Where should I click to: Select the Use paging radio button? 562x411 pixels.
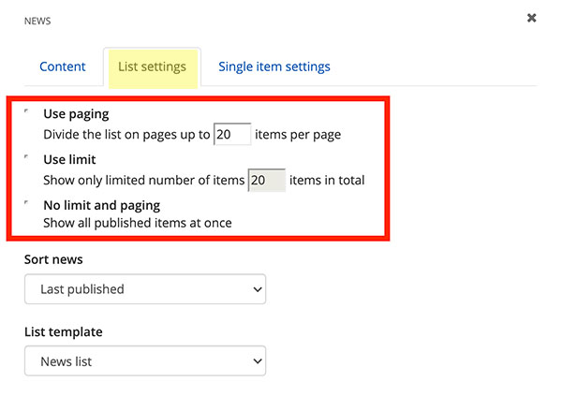pos(27,112)
